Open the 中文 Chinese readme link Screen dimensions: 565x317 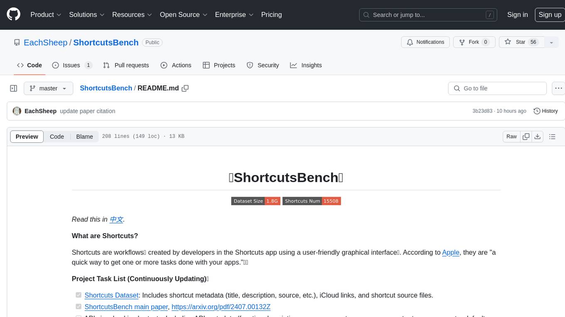coord(116,219)
